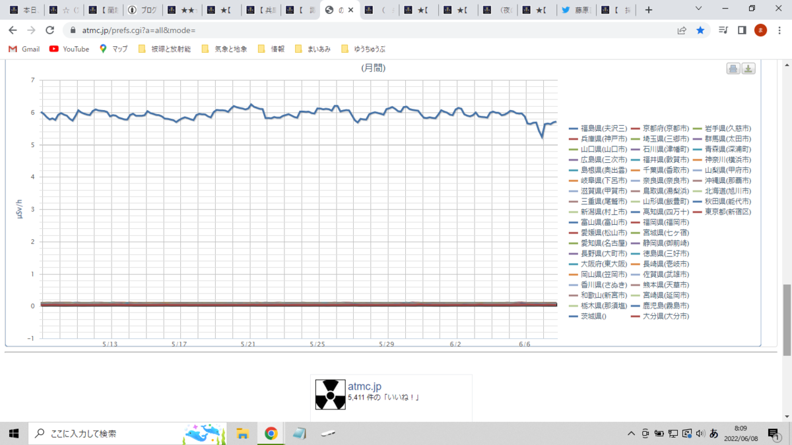Open the 被曝と放射能 bookmark folder
Image resolution: width=792 pixels, height=445 pixels.
coord(165,49)
